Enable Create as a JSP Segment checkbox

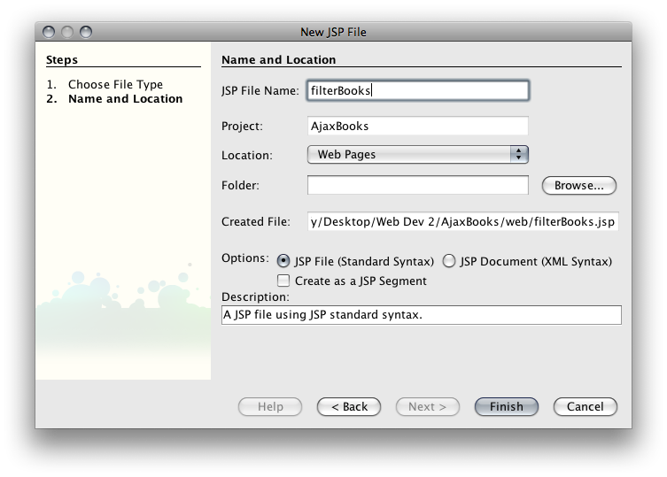(x=283, y=281)
